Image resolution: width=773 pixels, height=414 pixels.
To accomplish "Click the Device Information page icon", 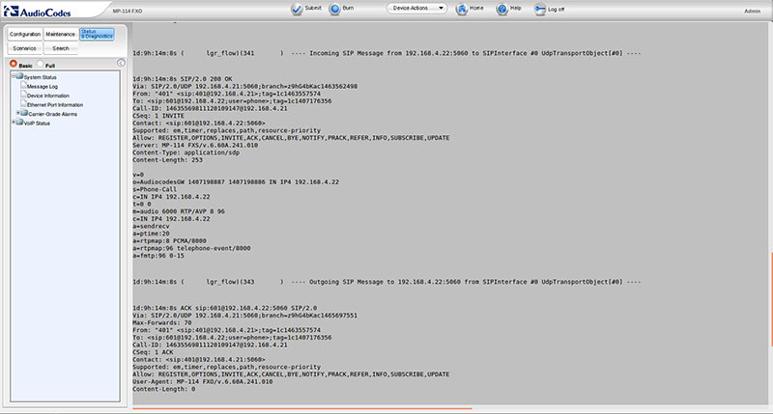I will pyautogui.click(x=23, y=94).
